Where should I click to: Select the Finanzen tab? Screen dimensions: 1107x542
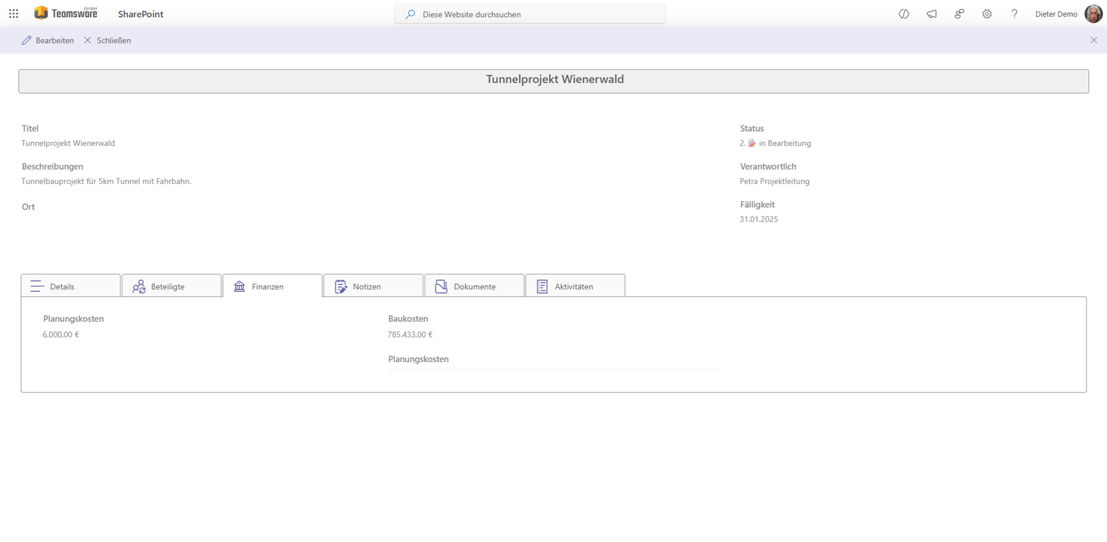272,286
